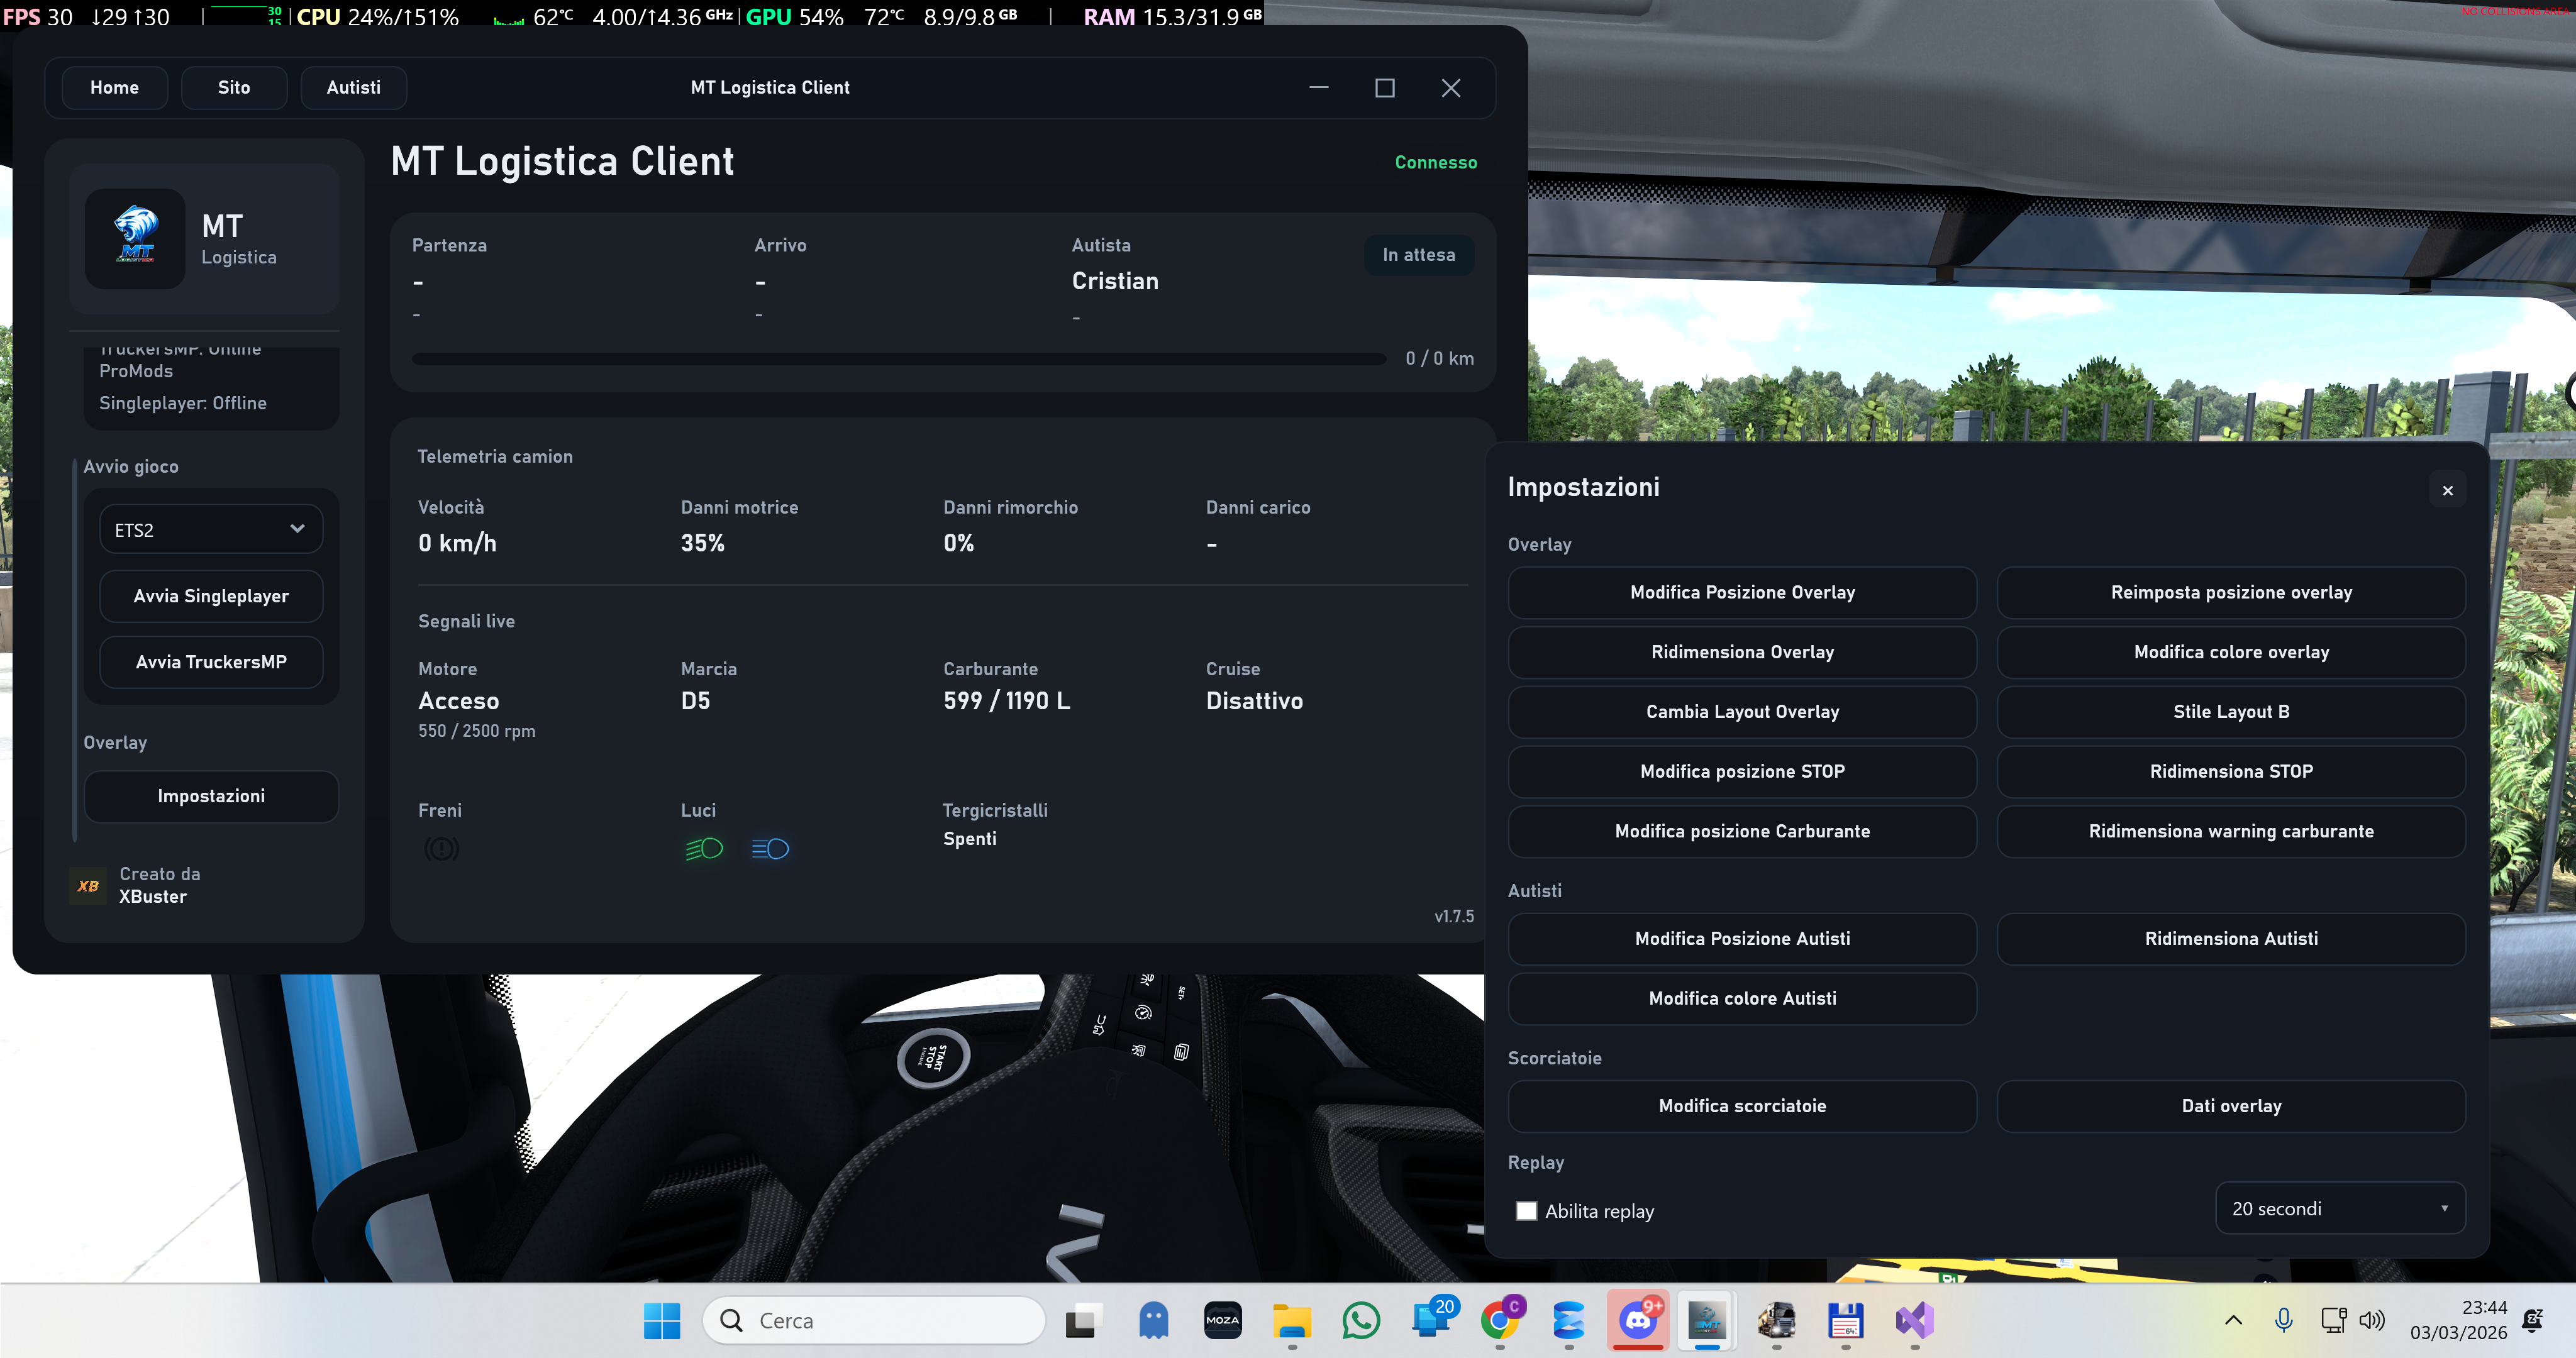Click the blue low beam lights icon

(770, 848)
